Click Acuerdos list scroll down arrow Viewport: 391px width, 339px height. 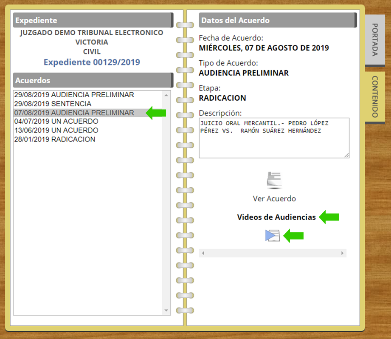[166, 311]
